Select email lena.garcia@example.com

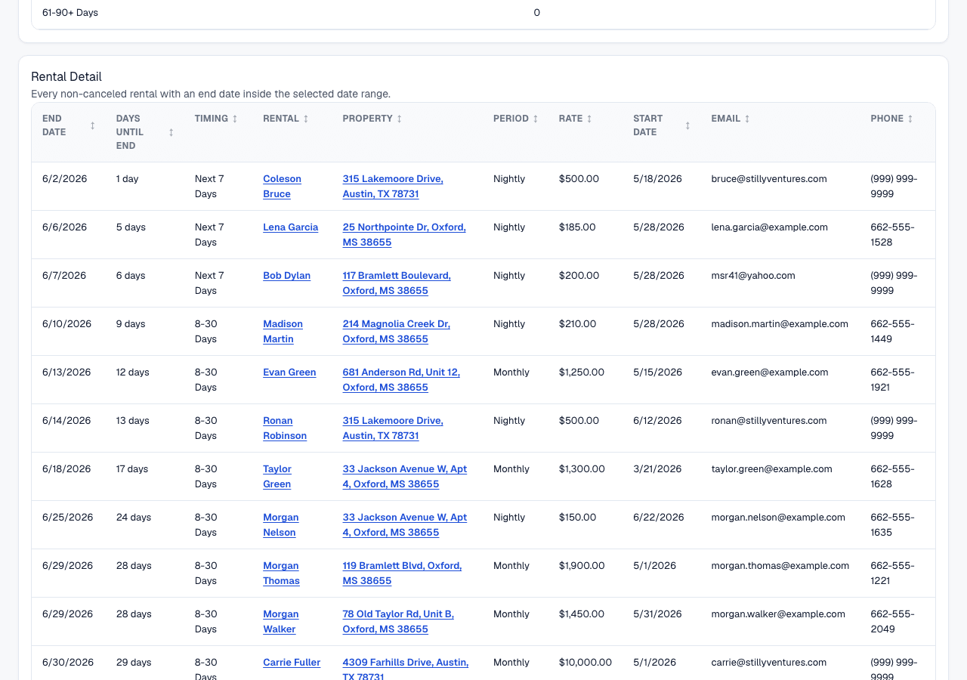click(x=769, y=227)
